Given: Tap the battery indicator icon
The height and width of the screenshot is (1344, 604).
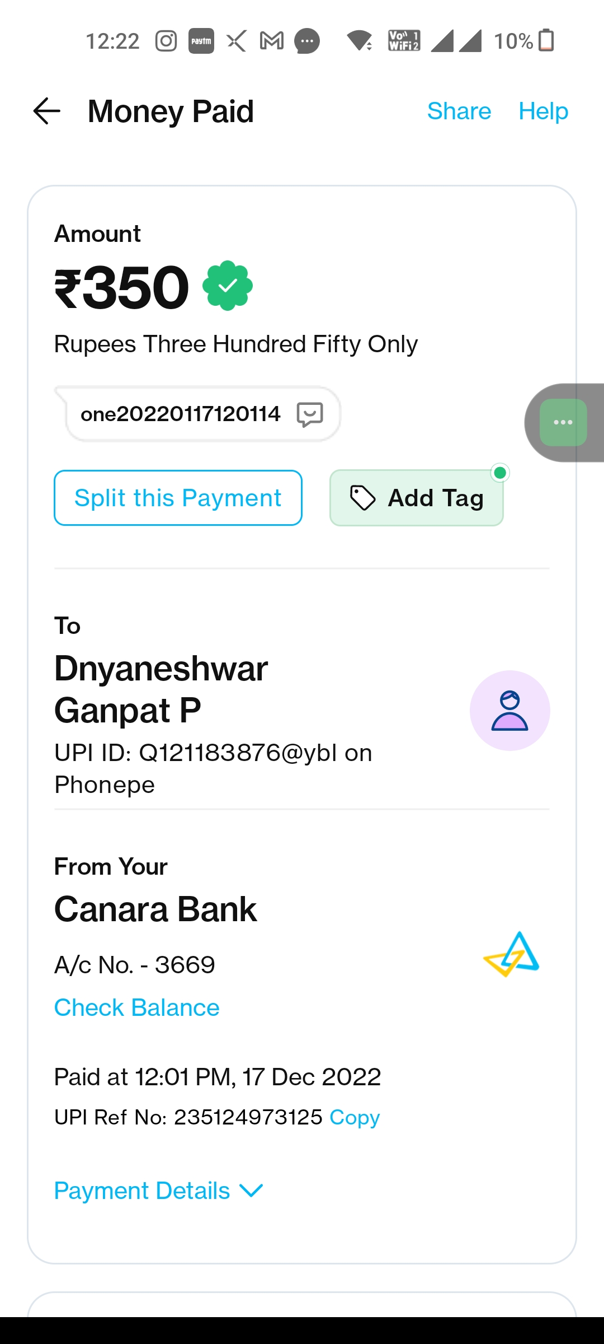Looking at the screenshot, I should (x=546, y=41).
